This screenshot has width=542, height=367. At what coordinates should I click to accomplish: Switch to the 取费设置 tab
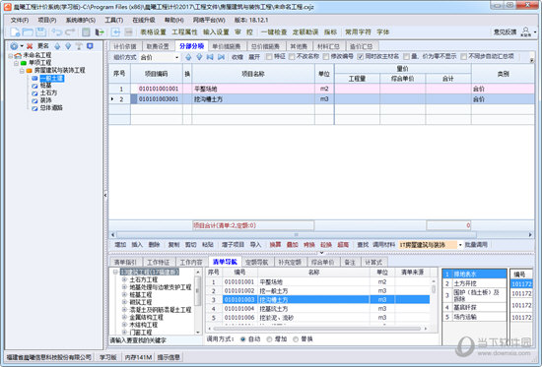coord(158,46)
